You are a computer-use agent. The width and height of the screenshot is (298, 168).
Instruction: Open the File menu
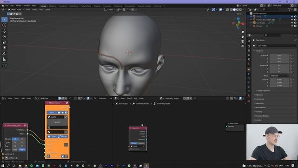7,6
